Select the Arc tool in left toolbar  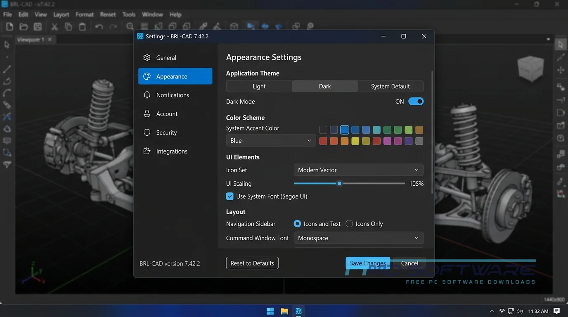pos(7,93)
